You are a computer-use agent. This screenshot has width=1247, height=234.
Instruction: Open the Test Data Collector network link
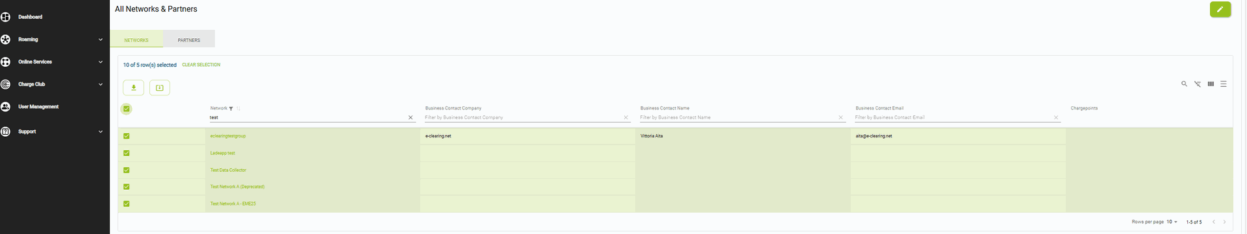228,170
